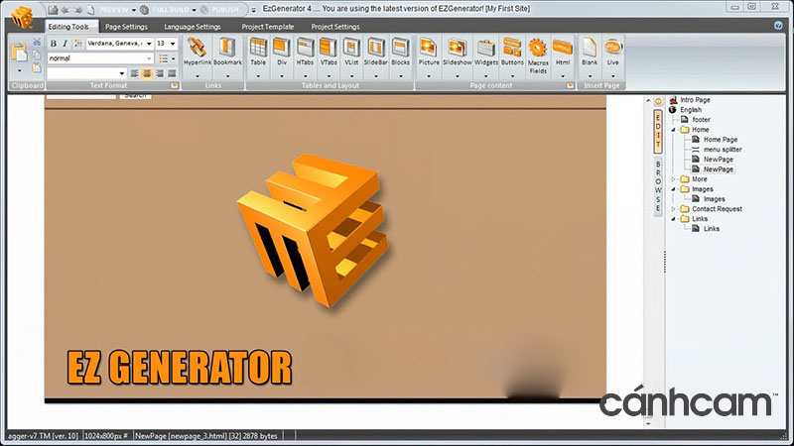Open the Page Settings tab
Image resolution: width=794 pixels, height=446 pixels.
(126, 27)
